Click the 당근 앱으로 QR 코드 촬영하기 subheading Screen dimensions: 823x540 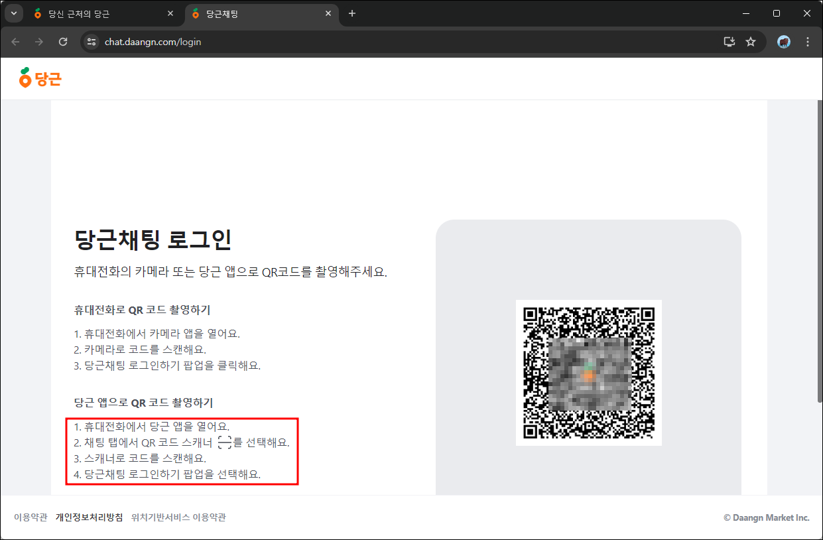click(x=143, y=403)
